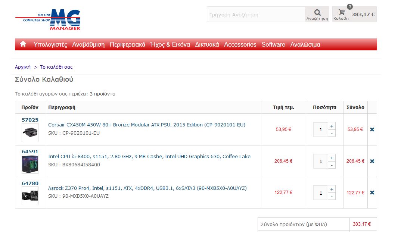The width and height of the screenshot is (395, 232).
Task: Open Corsair CX450M product link
Action: [x=147, y=125]
